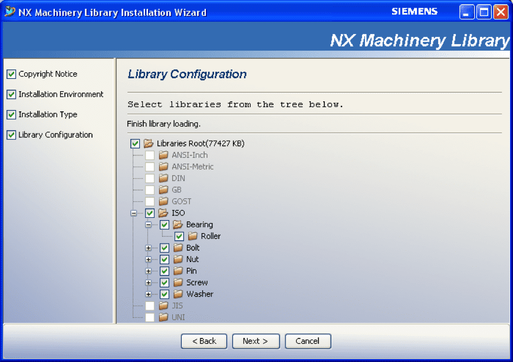This screenshot has height=362, width=513.
Task: Select the Roller tree label
Action: 211,236
